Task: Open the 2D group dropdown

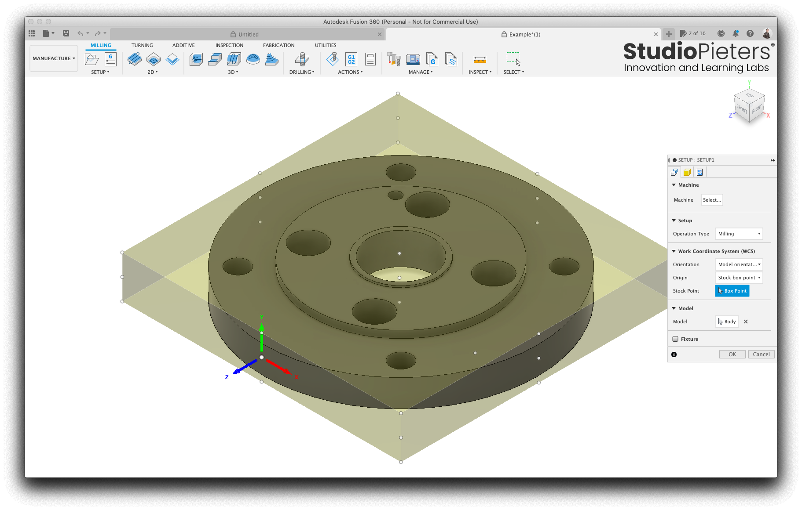Action: (153, 72)
